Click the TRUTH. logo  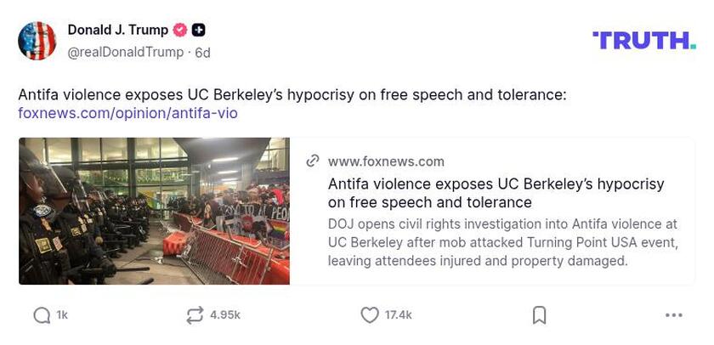click(643, 40)
